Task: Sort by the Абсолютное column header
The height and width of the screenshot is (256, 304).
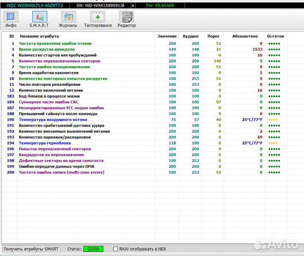Action: (245, 36)
